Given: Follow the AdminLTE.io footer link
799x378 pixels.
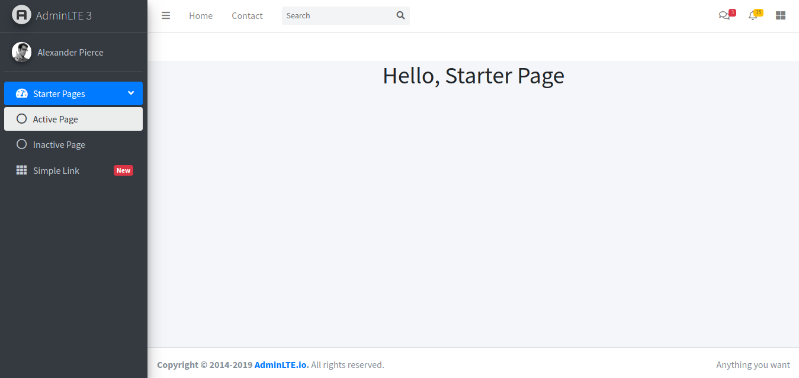Looking at the screenshot, I should pos(281,365).
